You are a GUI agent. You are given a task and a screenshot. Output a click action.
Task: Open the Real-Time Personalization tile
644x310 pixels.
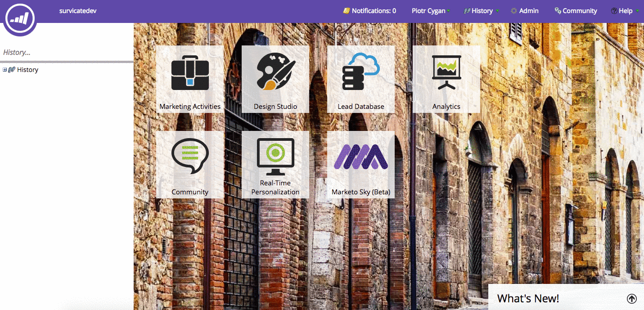(x=275, y=165)
